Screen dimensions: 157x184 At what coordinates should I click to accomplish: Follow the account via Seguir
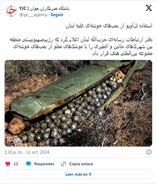coord(57,15)
